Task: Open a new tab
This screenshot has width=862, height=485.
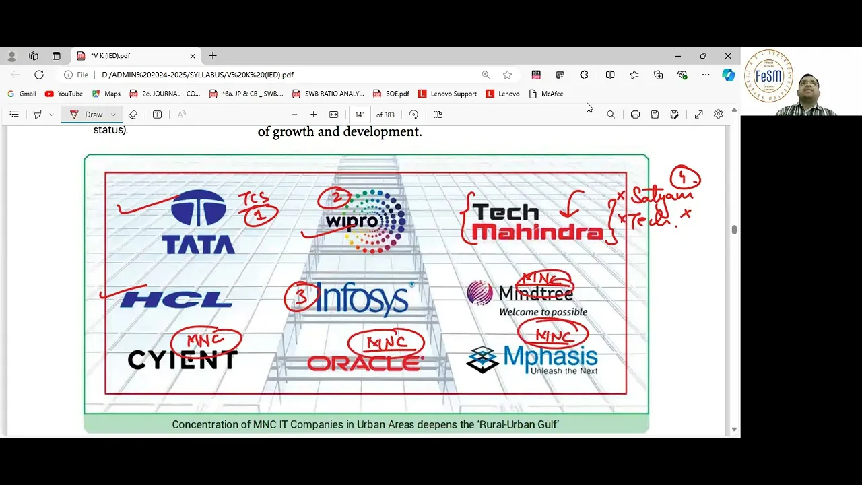Action: click(x=213, y=56)
